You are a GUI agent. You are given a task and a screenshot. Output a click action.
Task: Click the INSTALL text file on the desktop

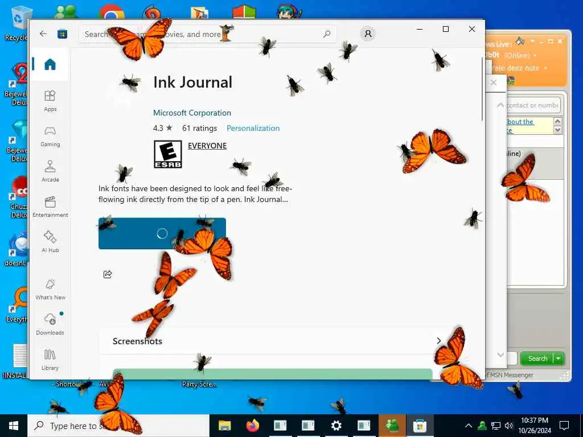(17, 361)
